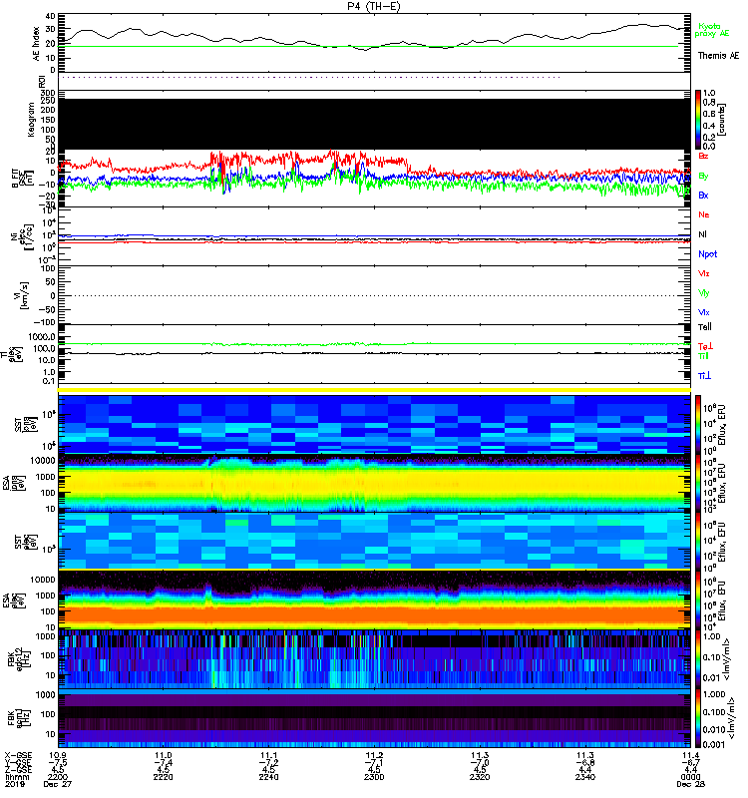The width and height of the screenshot is (748, 798).
Task: Click the 2240 time tick label
Action: coord(268,777)
